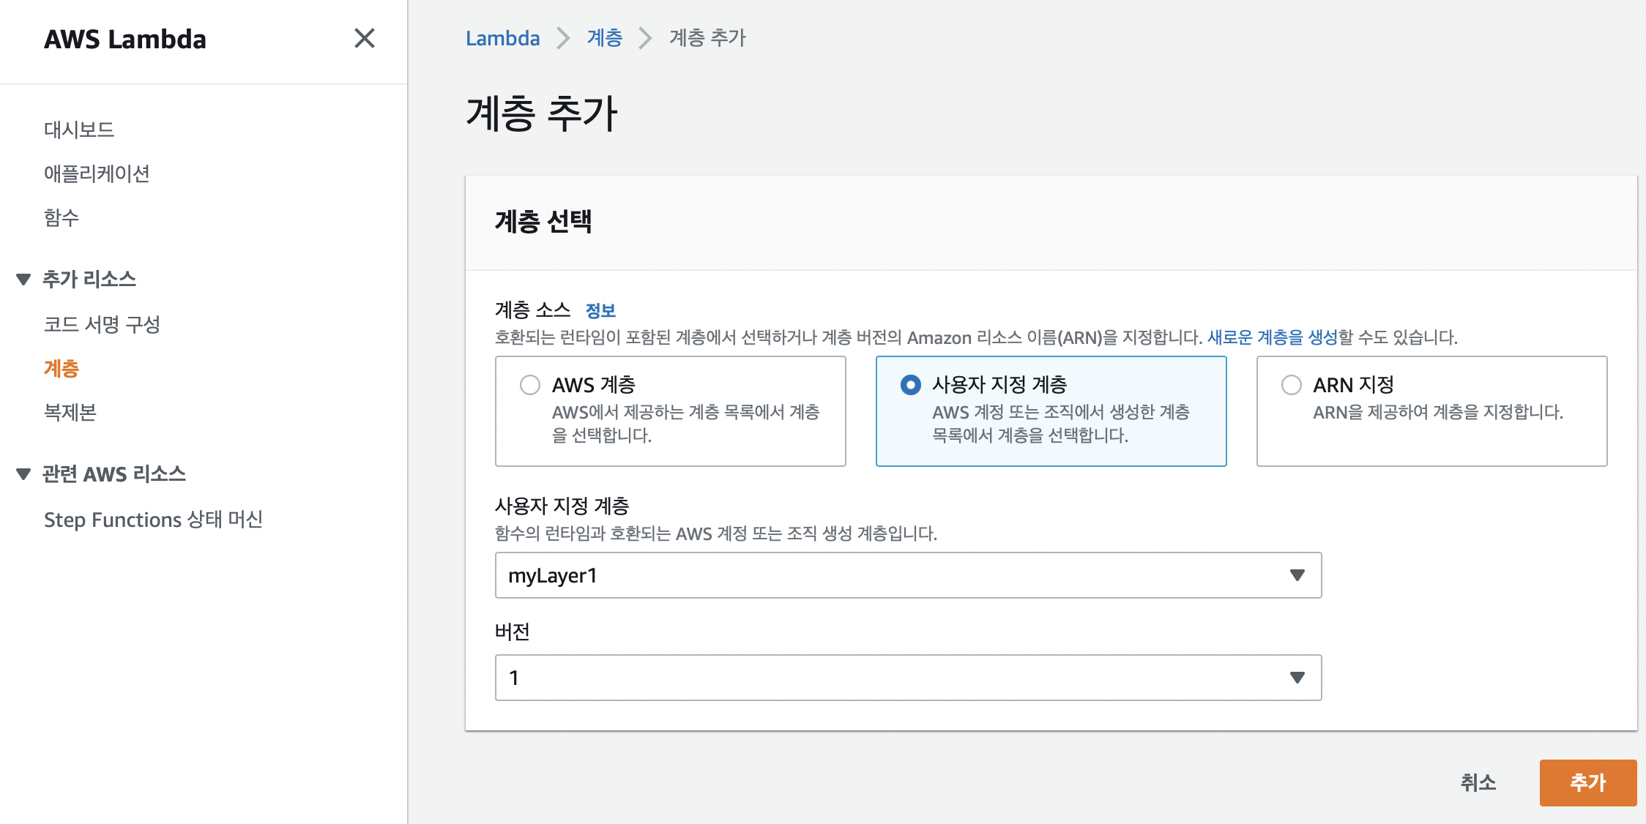Click the AWS Lambda sidebar title
The width and height of the screenshot is (1646, 824).
(x=125, y=39)
